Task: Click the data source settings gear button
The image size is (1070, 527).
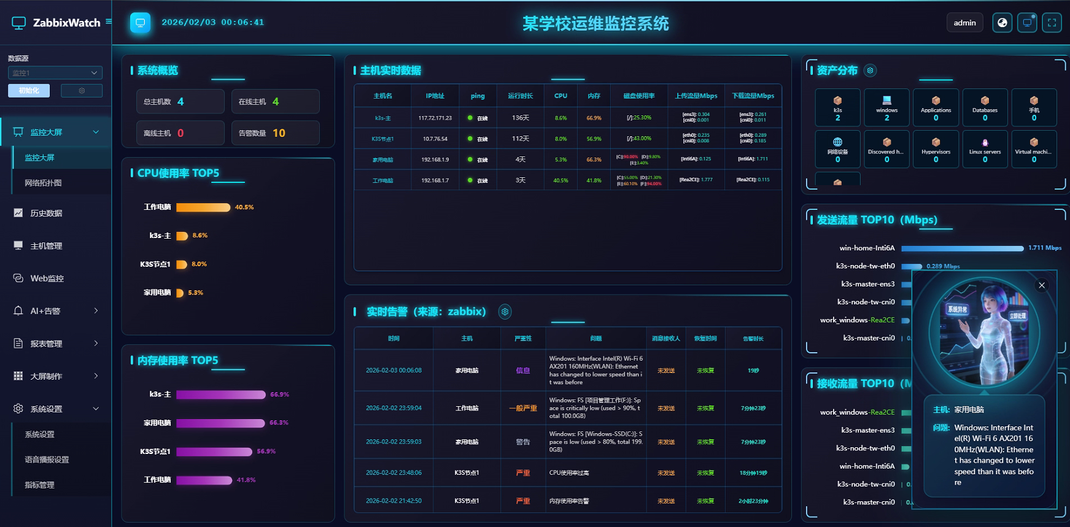Action: 82,91
